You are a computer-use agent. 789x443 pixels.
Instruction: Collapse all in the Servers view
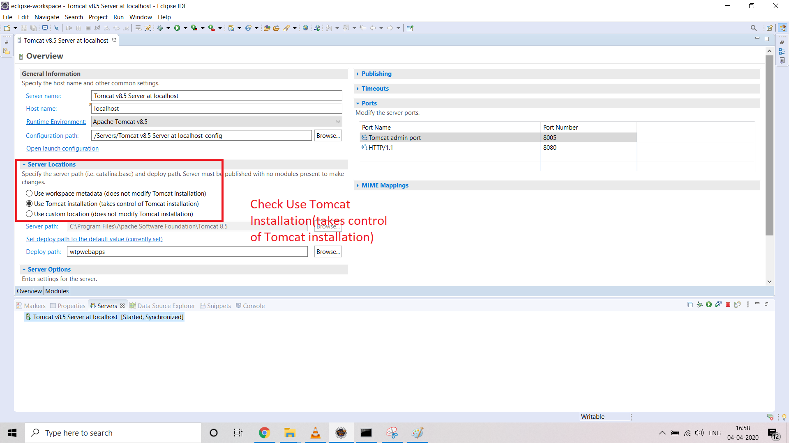pos(690,304)
